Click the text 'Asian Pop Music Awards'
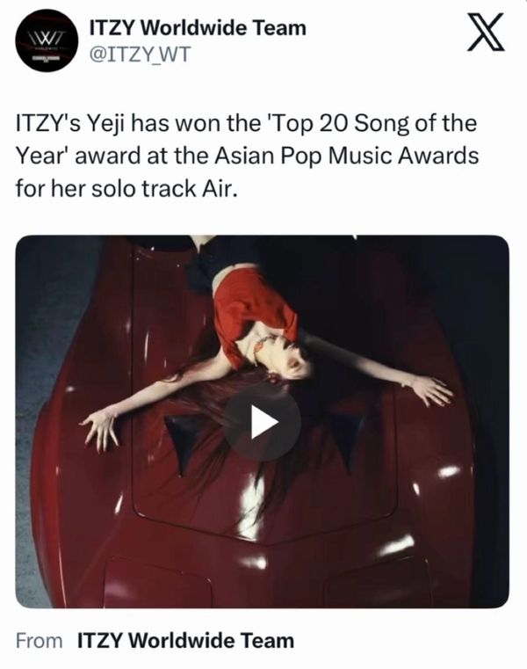Screen dimensions: 527x669 pyautogui.click(x=346, y=156)
